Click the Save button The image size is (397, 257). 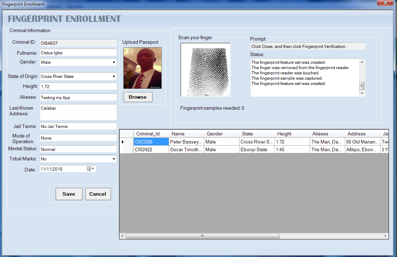pyautogui.click(x=69, y=194)
